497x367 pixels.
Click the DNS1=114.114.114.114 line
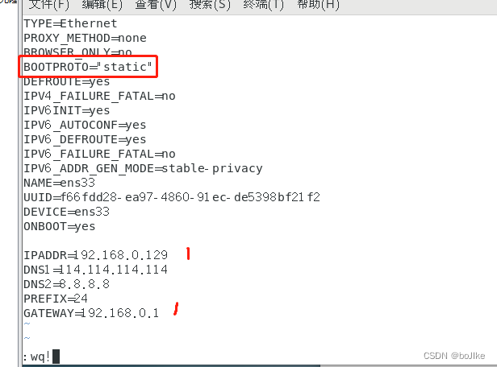pos(96,270)
